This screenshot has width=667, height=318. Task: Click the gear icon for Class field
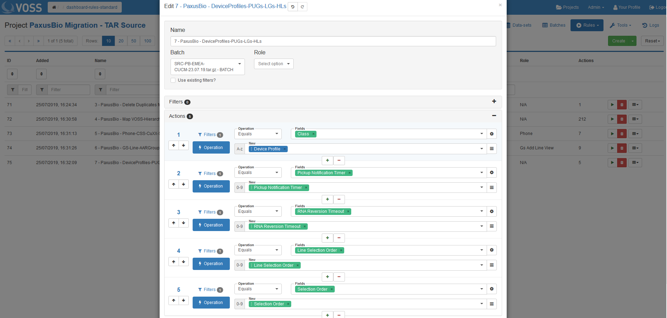pos(492,134)
